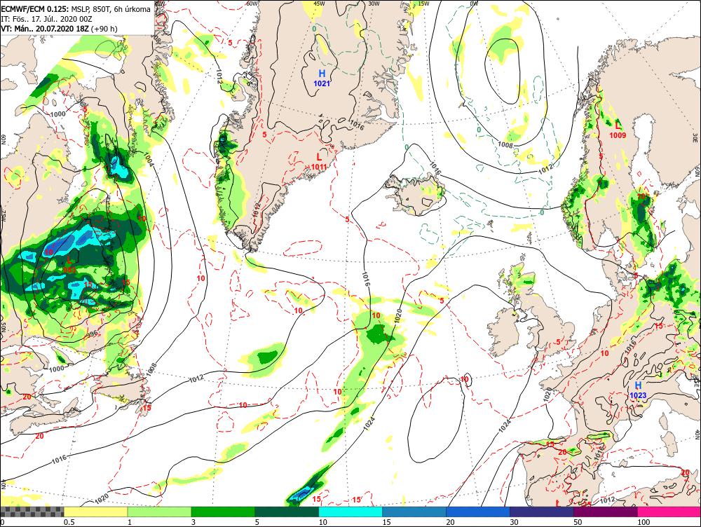
Task: Click the "1023" high pressure value
Action: click(638, 395)
